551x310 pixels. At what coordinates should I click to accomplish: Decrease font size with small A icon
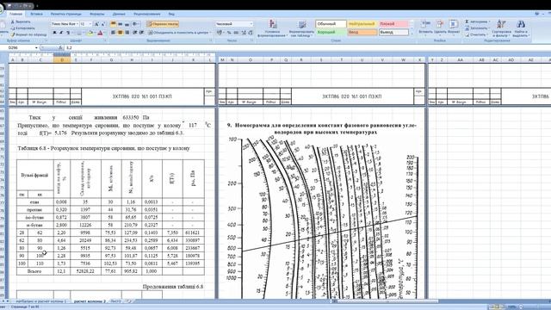click(x=103, y=24)
